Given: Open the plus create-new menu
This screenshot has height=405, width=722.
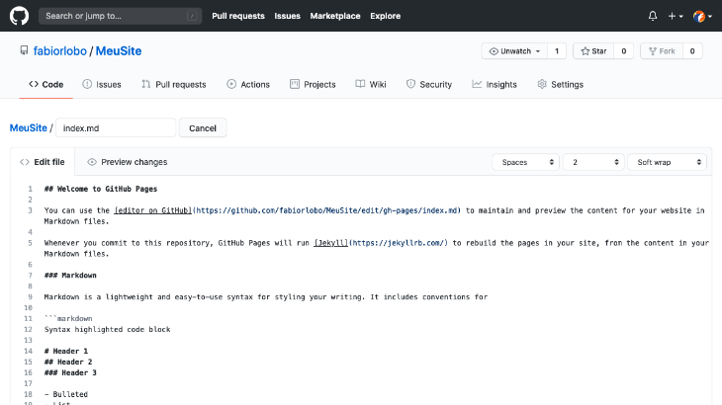Looking at the screenshot, I should click(676, 16).
